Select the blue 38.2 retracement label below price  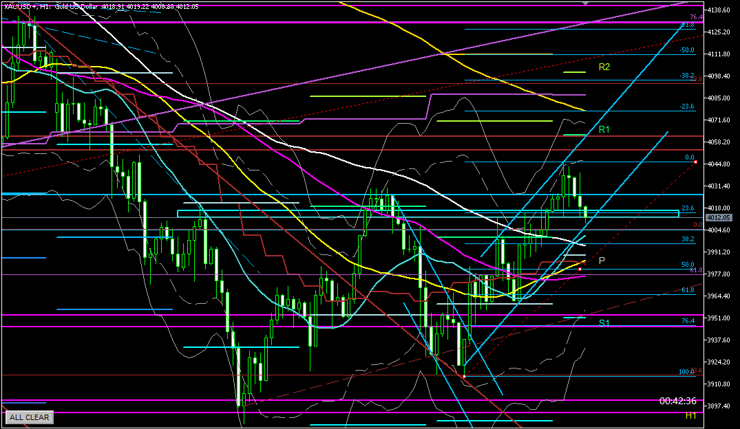(686, 239)
